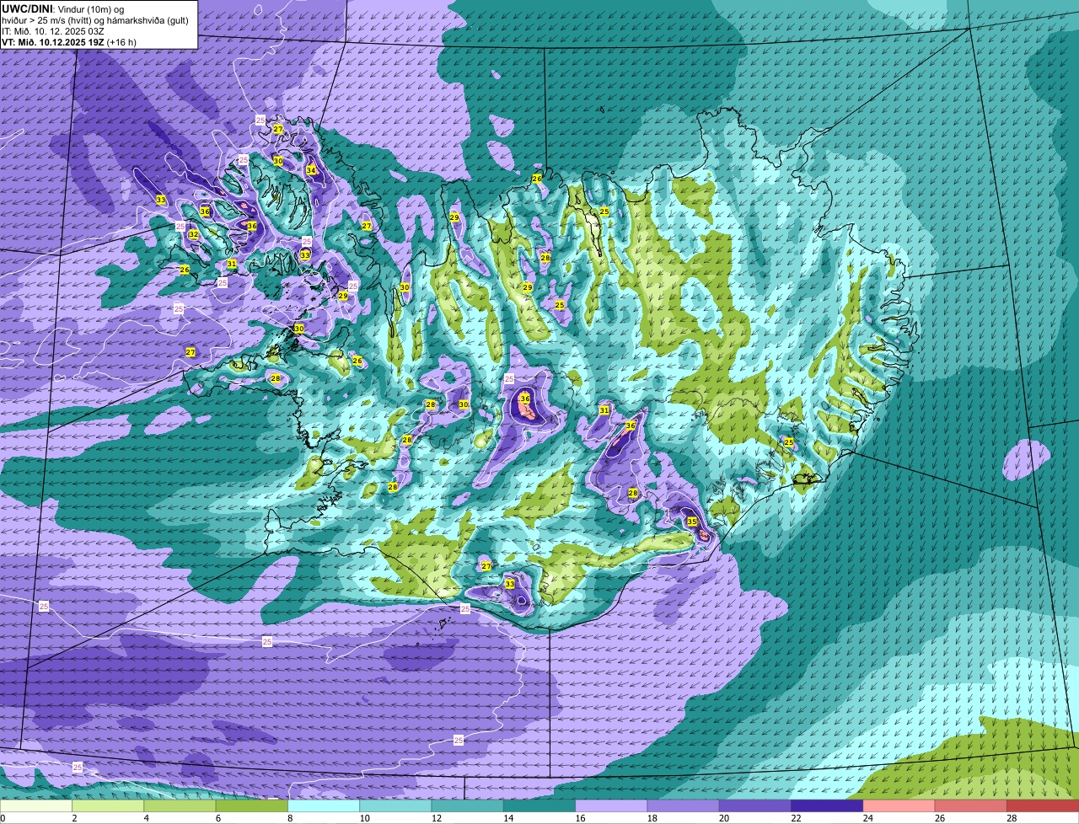Screen dimensions: 1079x824
Task: Click the legend scale number 18
Action: click(654, 818)
